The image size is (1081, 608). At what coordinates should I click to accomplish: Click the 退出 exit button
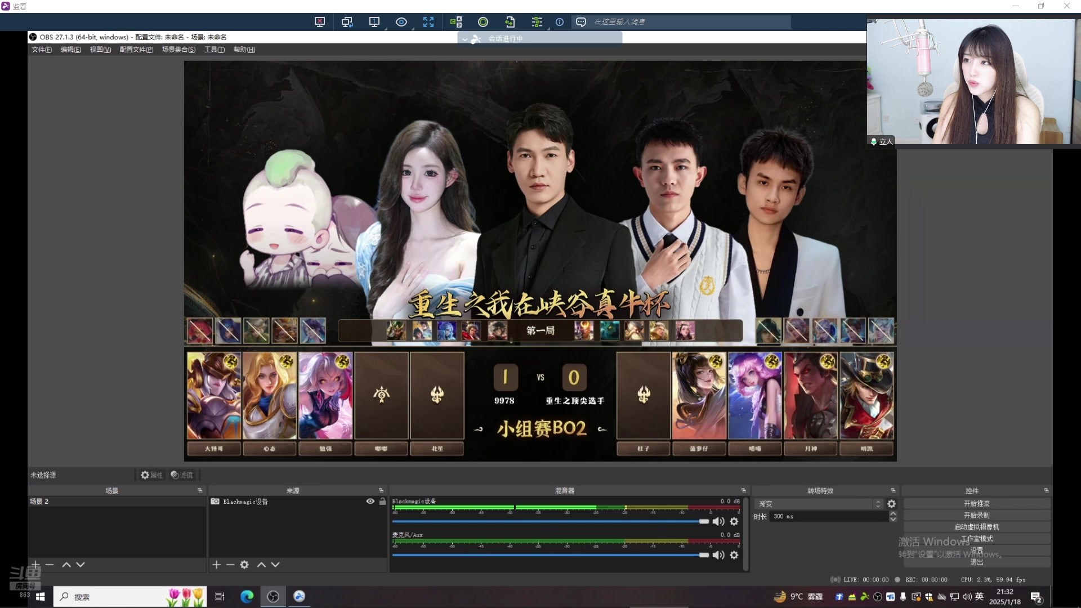coord(977,562)
